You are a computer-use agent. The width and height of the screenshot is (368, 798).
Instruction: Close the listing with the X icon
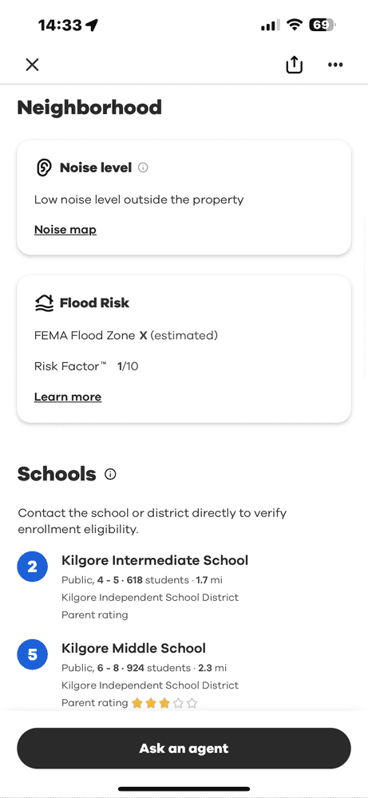click(32, 65)
